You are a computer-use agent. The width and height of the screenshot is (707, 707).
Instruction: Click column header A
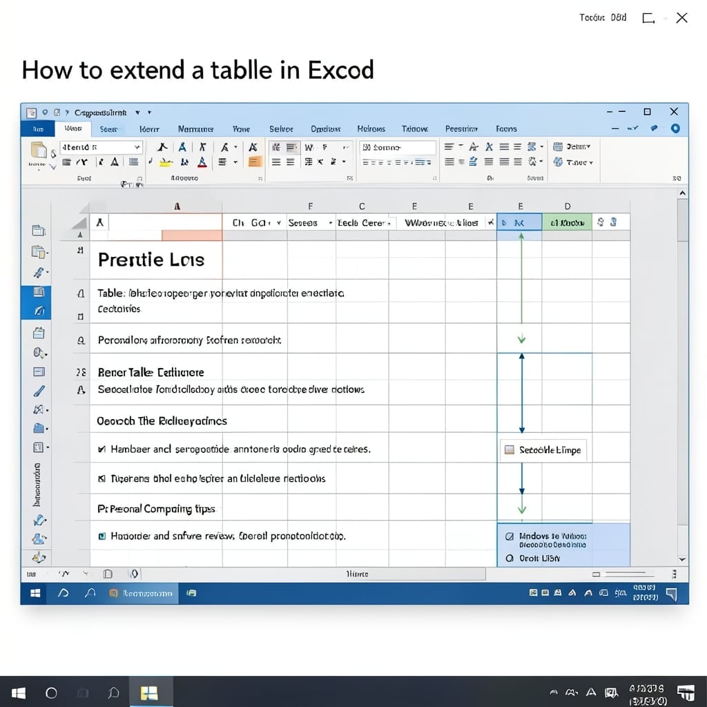[177, 206]
